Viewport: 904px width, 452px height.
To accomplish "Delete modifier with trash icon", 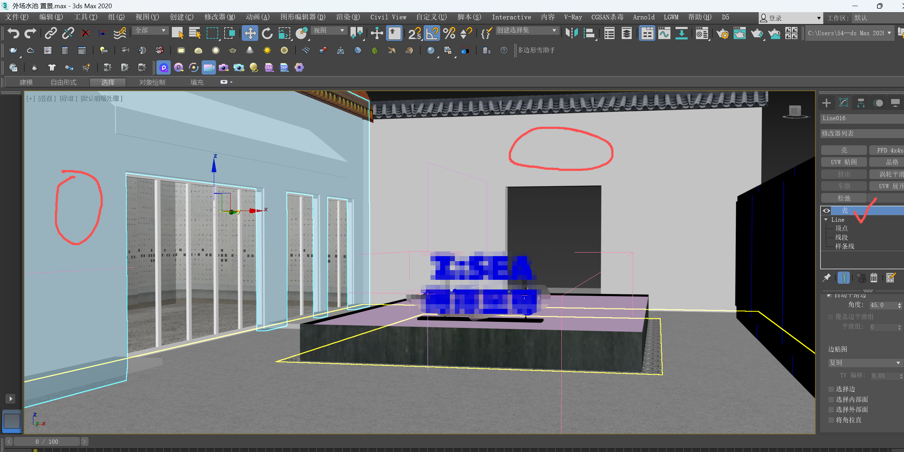I will [874, 278].
